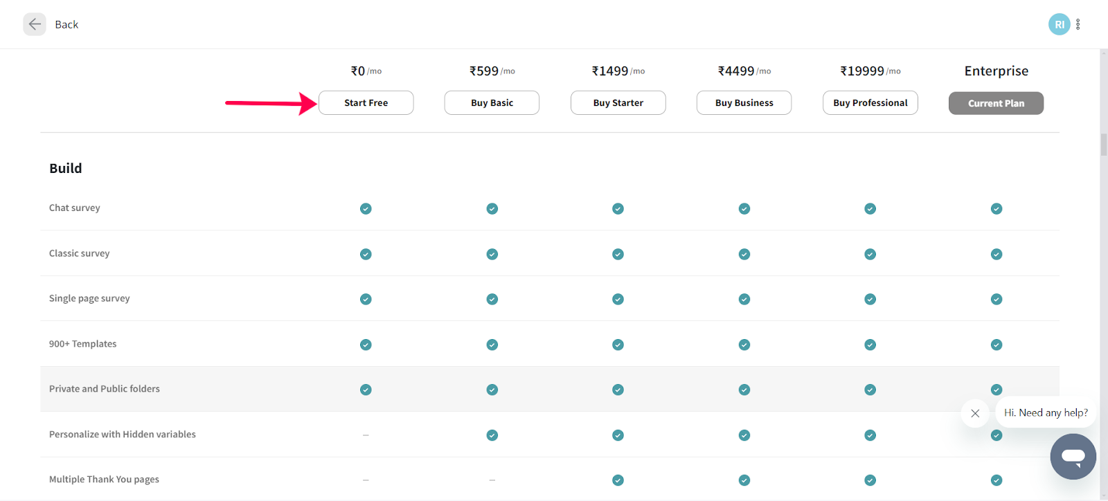
Task: Click the Back text link
Action: (66, 24)
